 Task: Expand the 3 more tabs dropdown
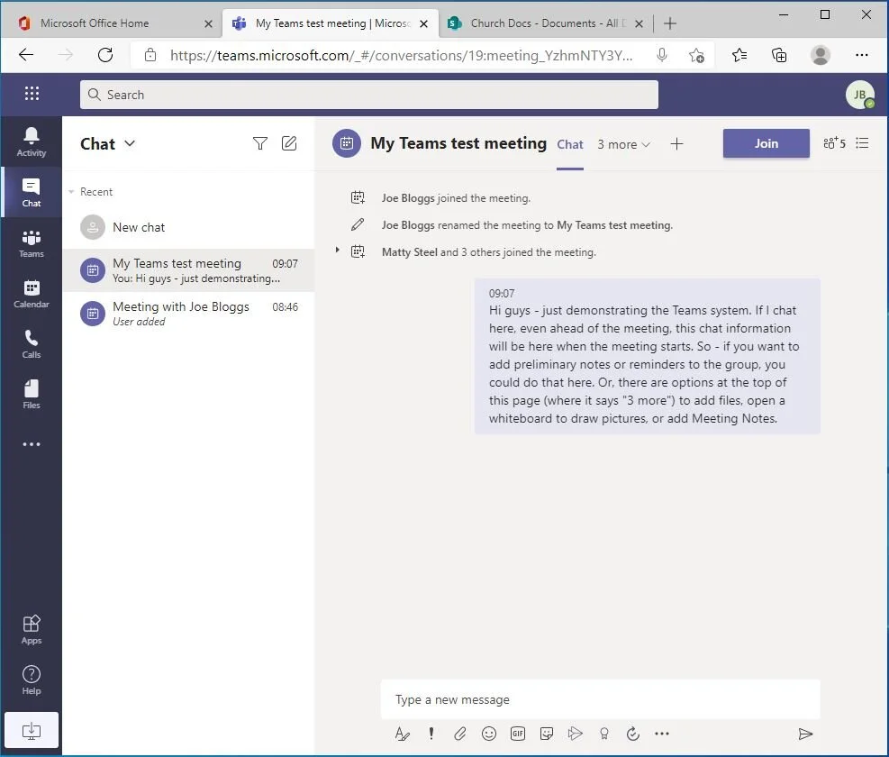pos(623,145)
